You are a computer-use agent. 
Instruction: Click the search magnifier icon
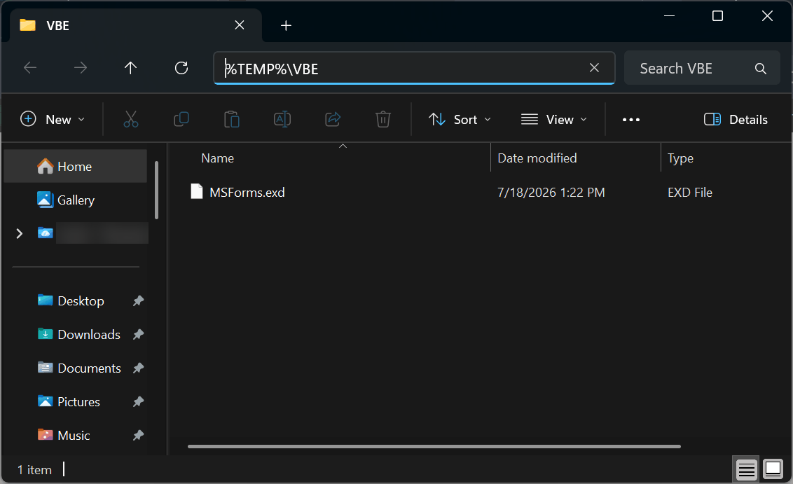click(x=760, y=68)
